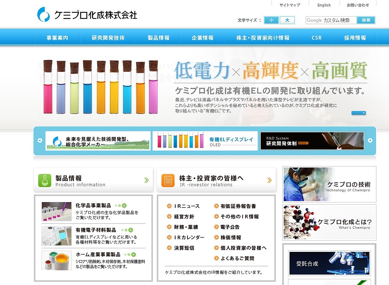Click the green arrow icon next to 化学品事業製品
The image size is (389, 285).
(x=124, y=206)
